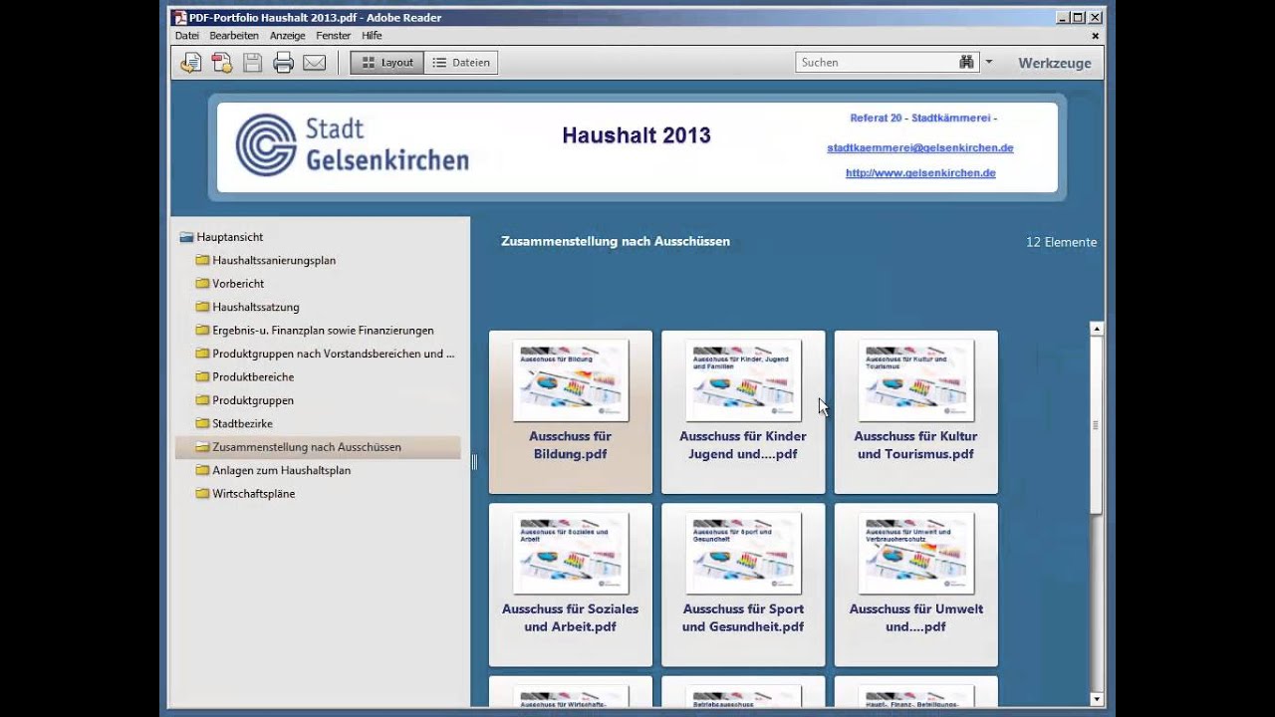The height and width of the screenshot is (717, 1275).
Task: Open the Datei menu
Action: coord(187,36)
